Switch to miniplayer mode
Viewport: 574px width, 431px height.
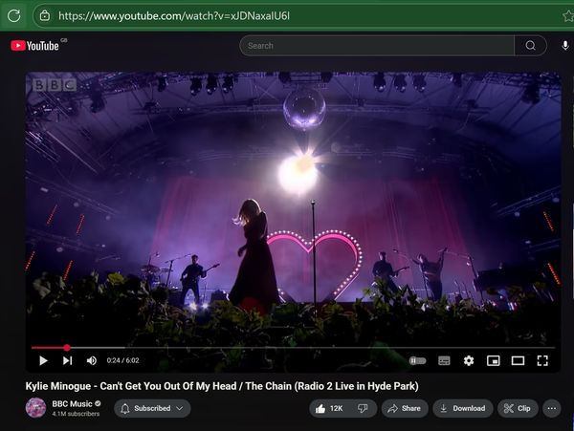point(493,361)
